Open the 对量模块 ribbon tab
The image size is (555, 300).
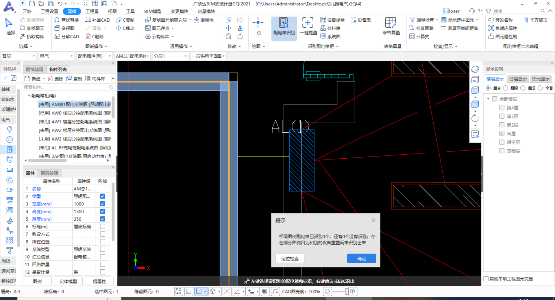tap(206, 11)
